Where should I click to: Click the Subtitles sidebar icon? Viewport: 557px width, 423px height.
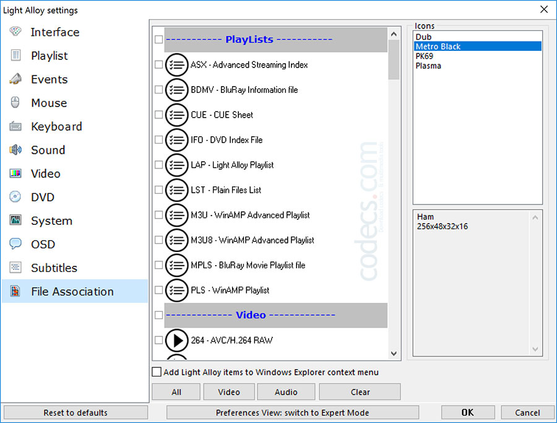coord(15,268)
